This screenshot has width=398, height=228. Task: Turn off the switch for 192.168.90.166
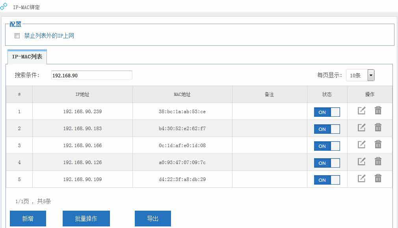point(327,146)
